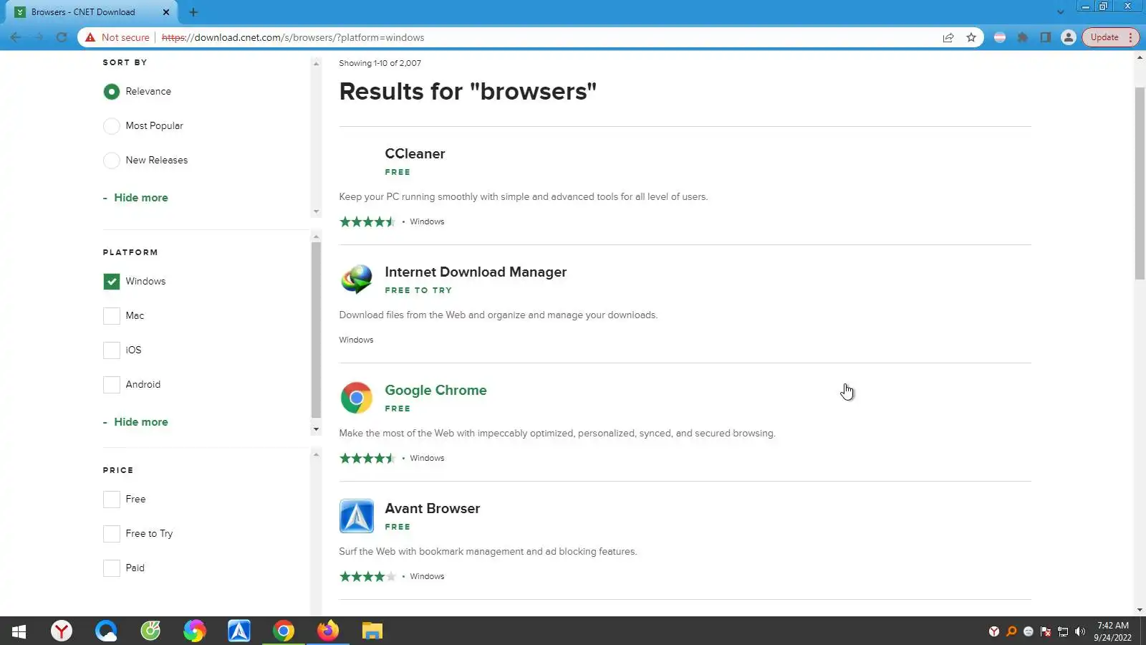Click the Internet Download Manager icon
The width and height of the screenshot is (1146, 645).
[357, 279]
